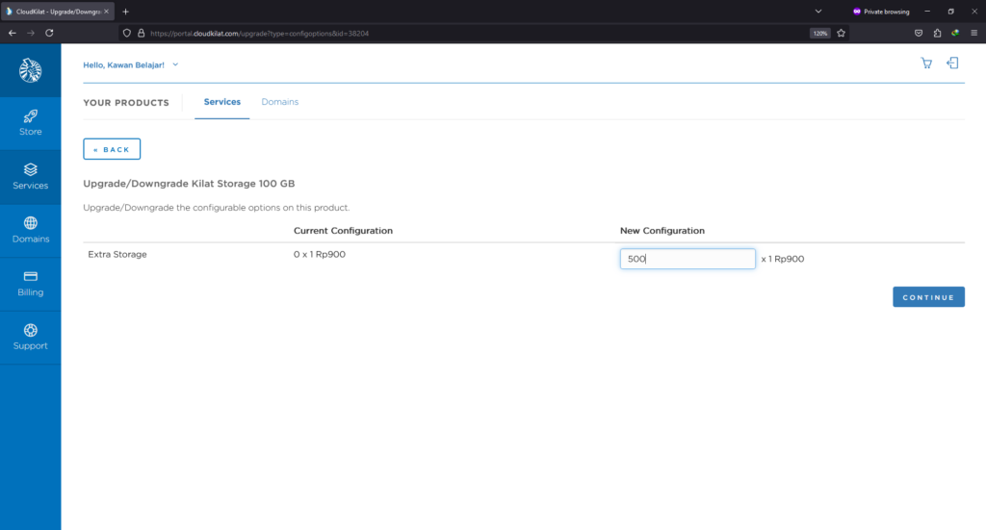Open a new browser tab with plus button
Screen dimensions: 986x530
point(125,11)
